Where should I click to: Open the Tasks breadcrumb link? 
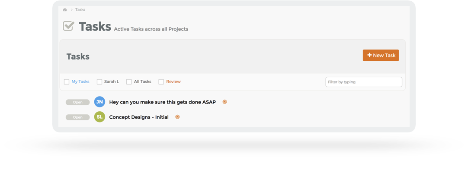pos(80,9)
